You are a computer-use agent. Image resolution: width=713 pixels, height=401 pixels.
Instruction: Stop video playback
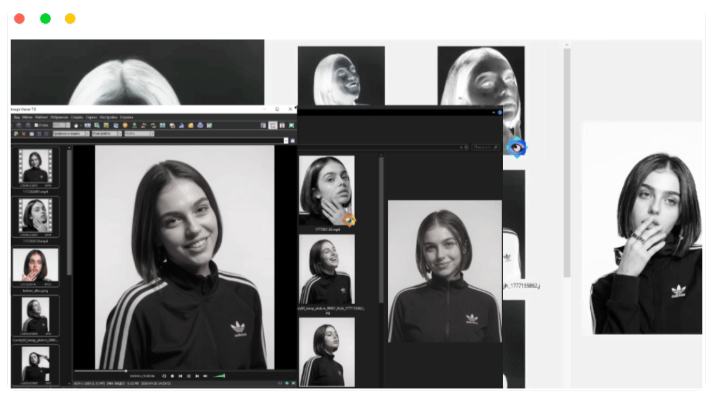tap(172, 376)
